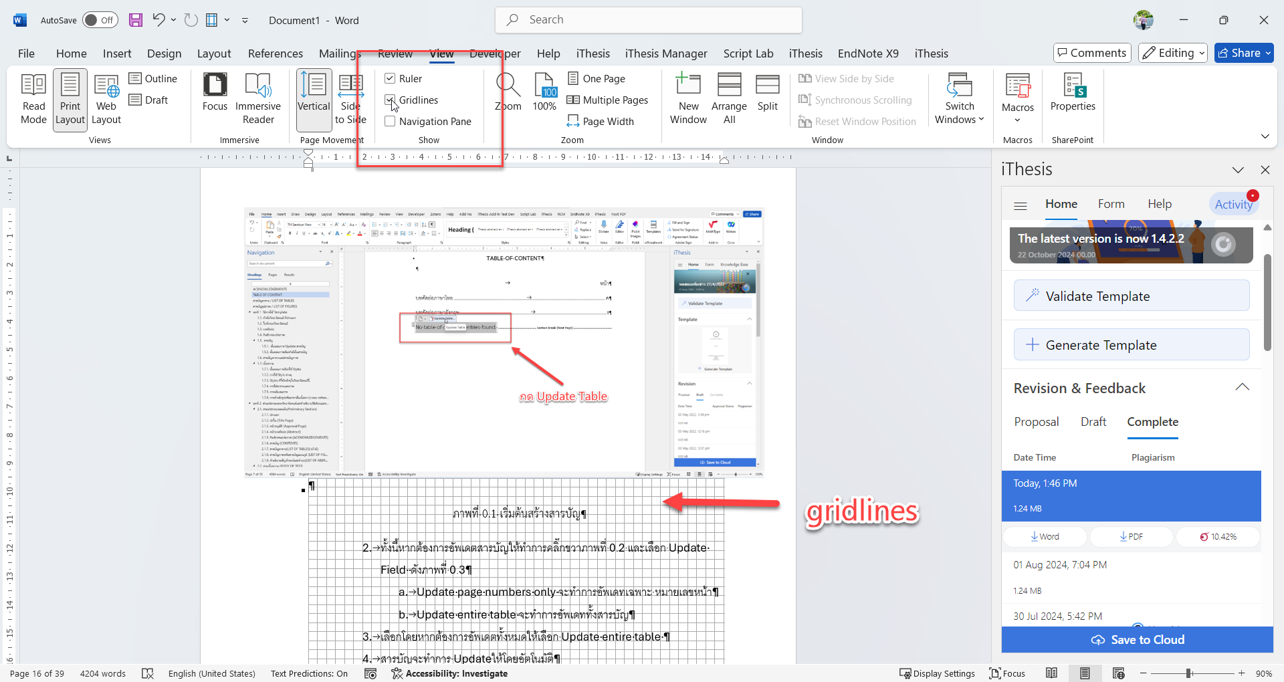This screenshot has height=682, width=1284.
Task: Open spelling and proofing status icon
Action: point(148,673)
